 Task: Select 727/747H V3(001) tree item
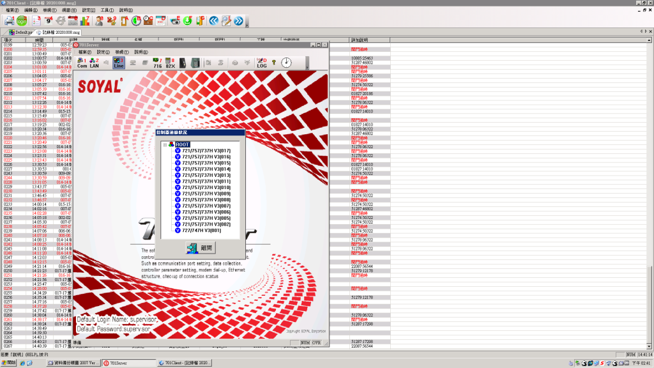201,230
